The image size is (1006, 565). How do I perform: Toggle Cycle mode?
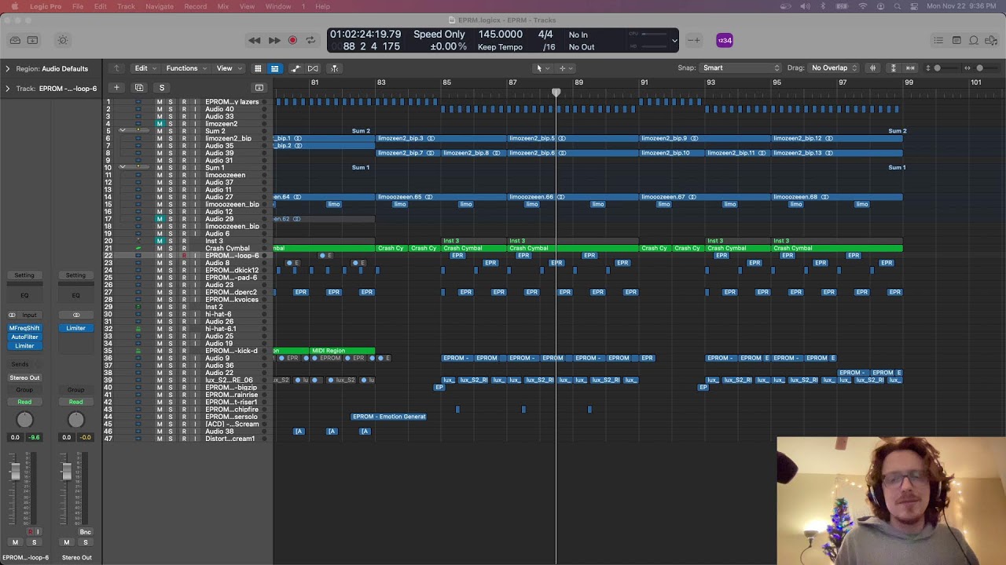click(x=310, y=40)
